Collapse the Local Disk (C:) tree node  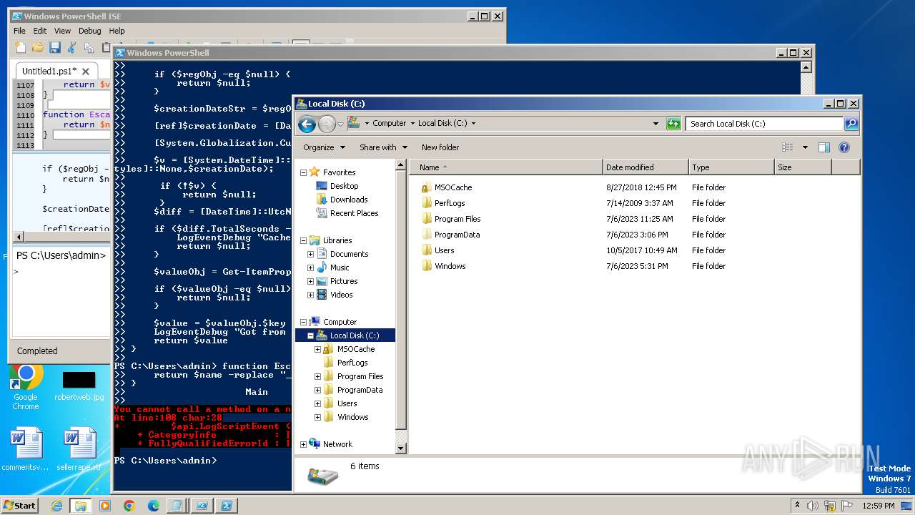[x=310, y=335]
